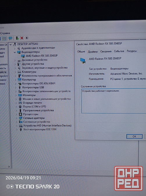Click the download arrow toolbar icon
This screenshot has height=196, width=146.
click(27, 38)
